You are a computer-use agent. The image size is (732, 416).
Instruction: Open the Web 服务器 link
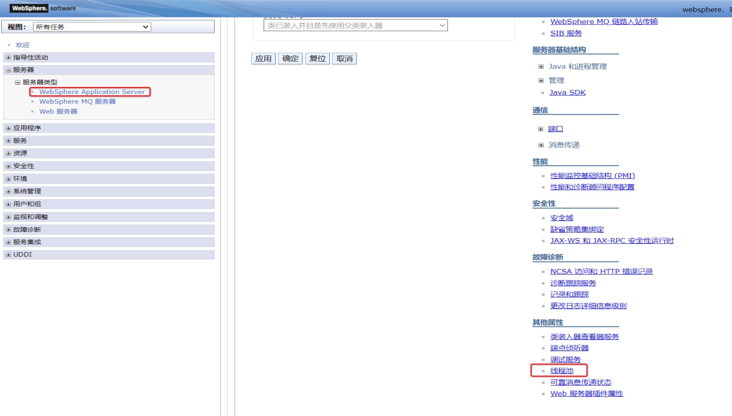(58, 112)
